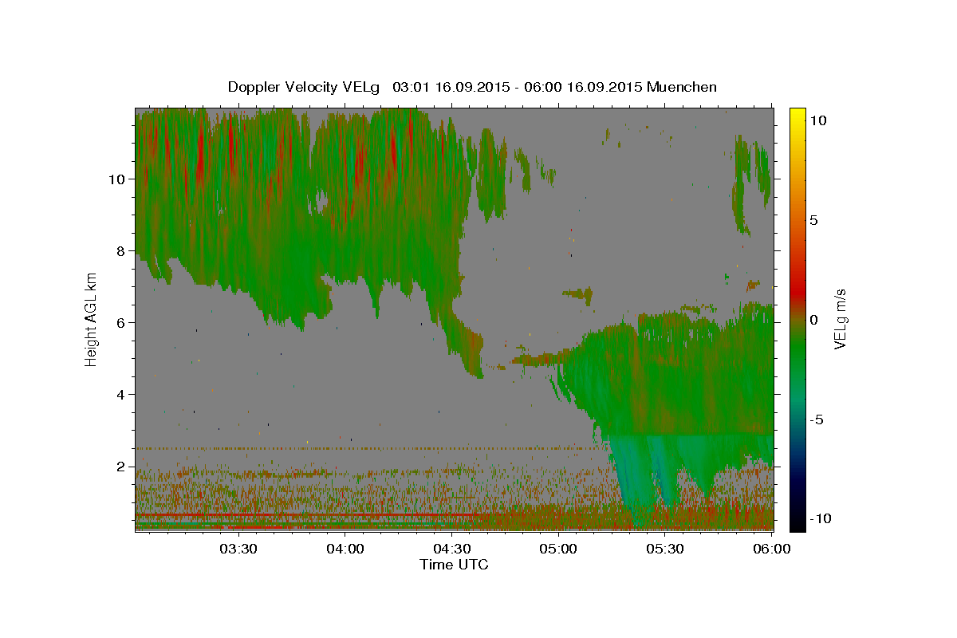Click the colorbar value 10 label

817,120
